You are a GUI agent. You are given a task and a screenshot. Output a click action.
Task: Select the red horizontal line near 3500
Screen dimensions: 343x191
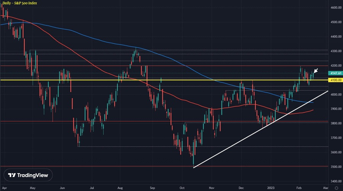tap(114, 166)
